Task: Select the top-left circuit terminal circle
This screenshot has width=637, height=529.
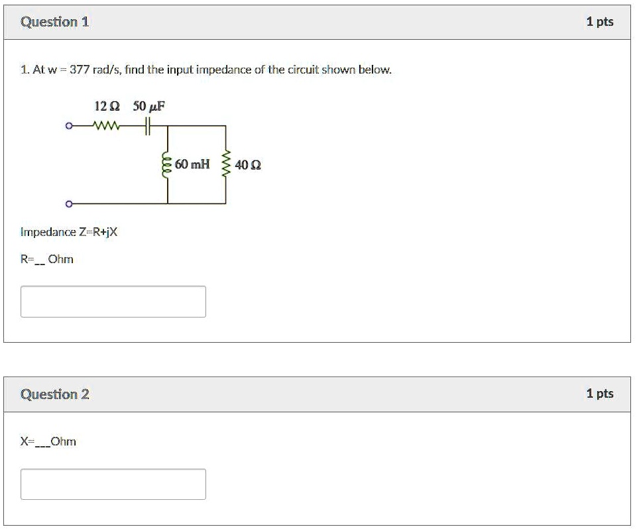Action: pos(68,125)
